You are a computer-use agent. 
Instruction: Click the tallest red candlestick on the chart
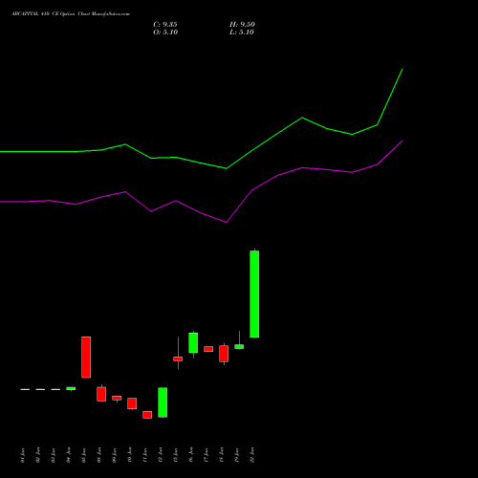point(86,358)
